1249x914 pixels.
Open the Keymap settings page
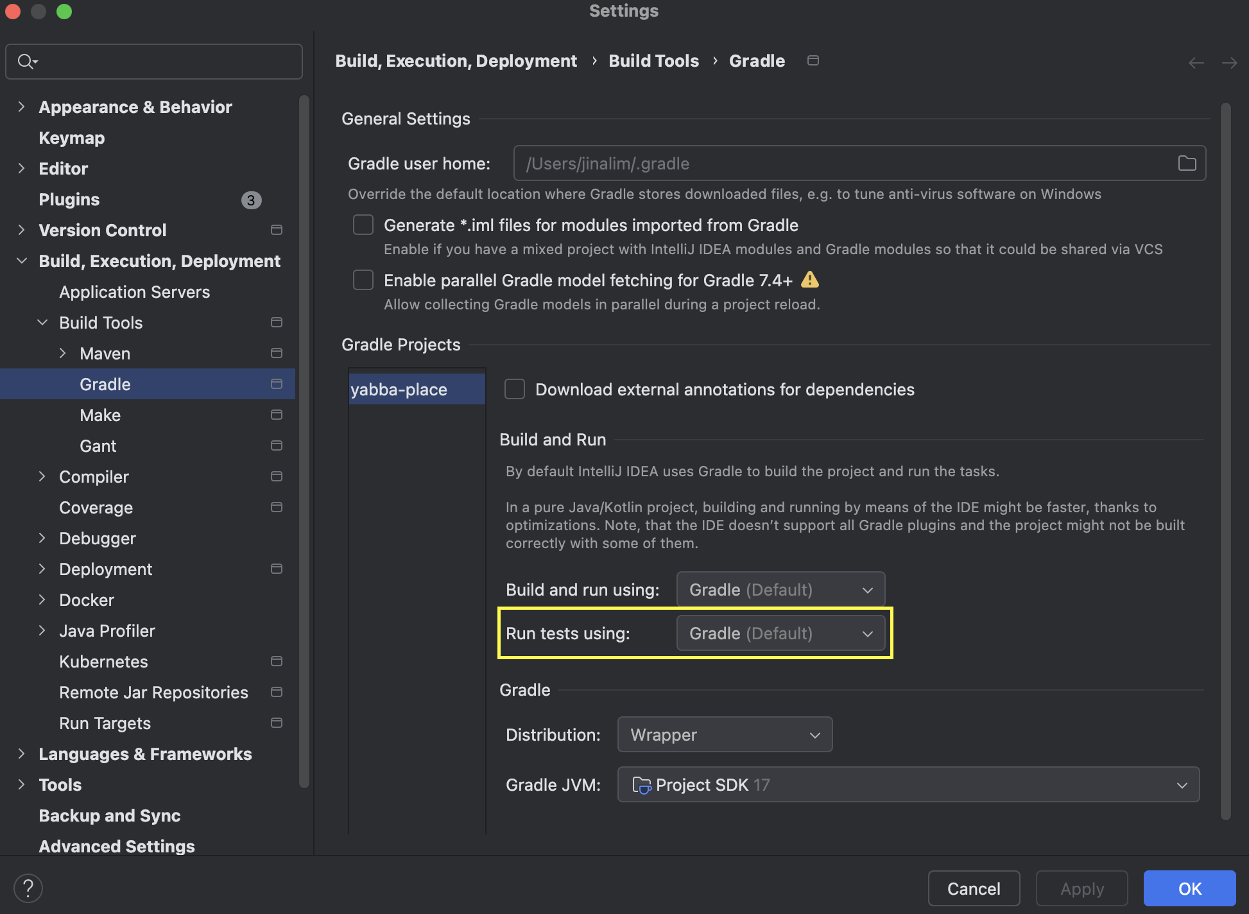71,137
